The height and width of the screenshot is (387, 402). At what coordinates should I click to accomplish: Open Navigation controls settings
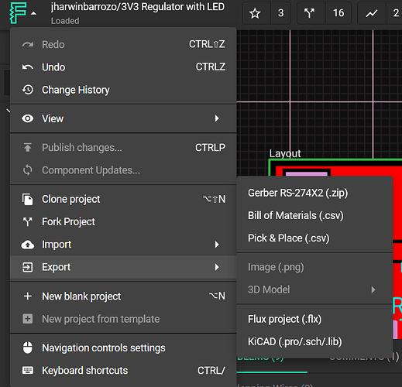click(123, 348)
